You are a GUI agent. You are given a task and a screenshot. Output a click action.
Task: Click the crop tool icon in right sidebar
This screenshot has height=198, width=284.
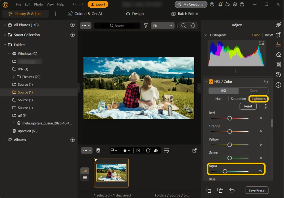tap(278, 35)
